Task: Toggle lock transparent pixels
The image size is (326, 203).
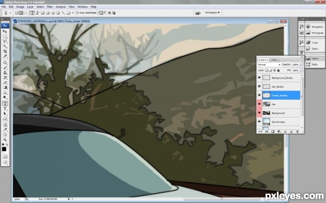Action: coord(267,70)
